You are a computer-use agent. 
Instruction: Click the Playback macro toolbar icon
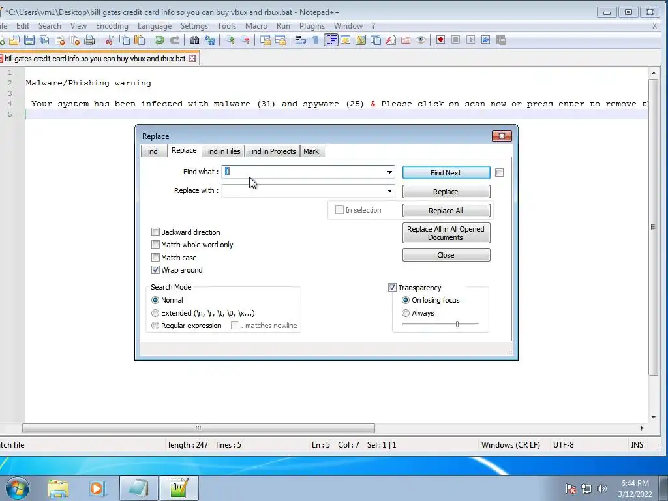coord(471,40)
